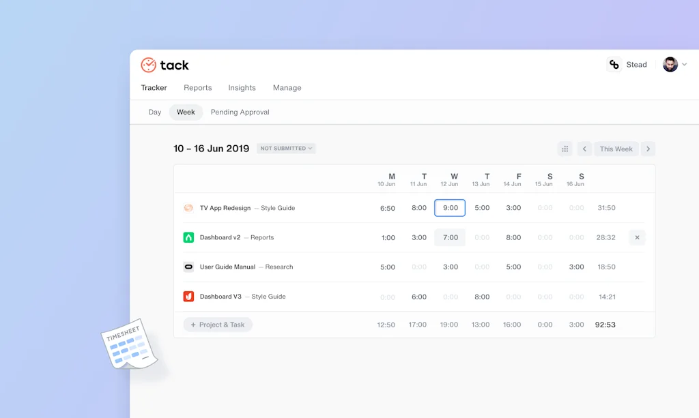The image size is (699, 418).
Task: Switch to Day view
Action: [155, 113]
